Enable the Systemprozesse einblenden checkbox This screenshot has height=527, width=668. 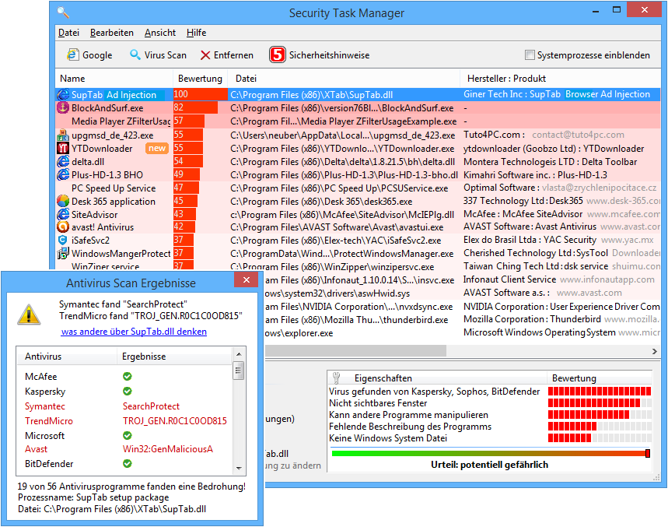tap(530, 54)
